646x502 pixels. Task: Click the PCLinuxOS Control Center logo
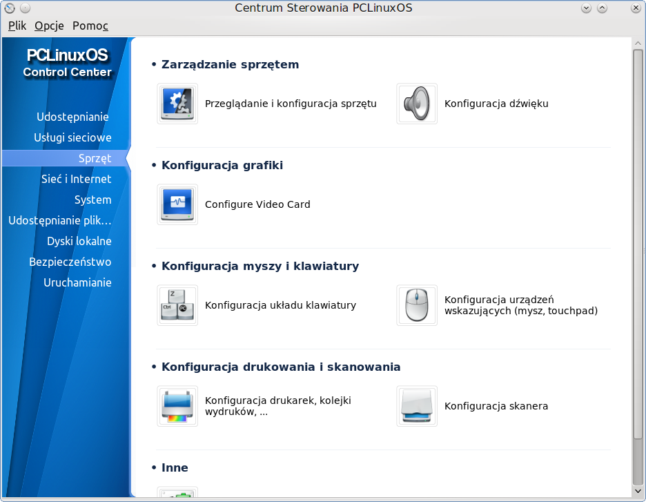67,63
